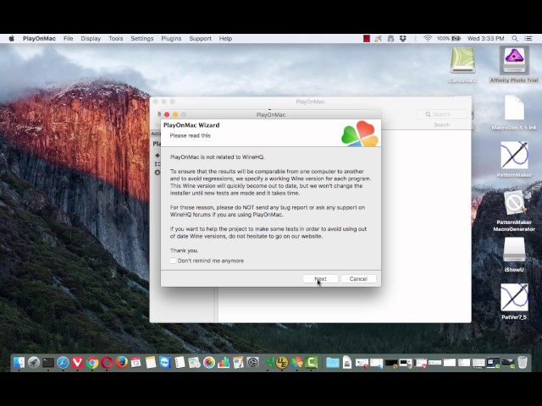Click the Cancel button in the wizard
Screen dimensions: 542x406
[x=358, y=278]
